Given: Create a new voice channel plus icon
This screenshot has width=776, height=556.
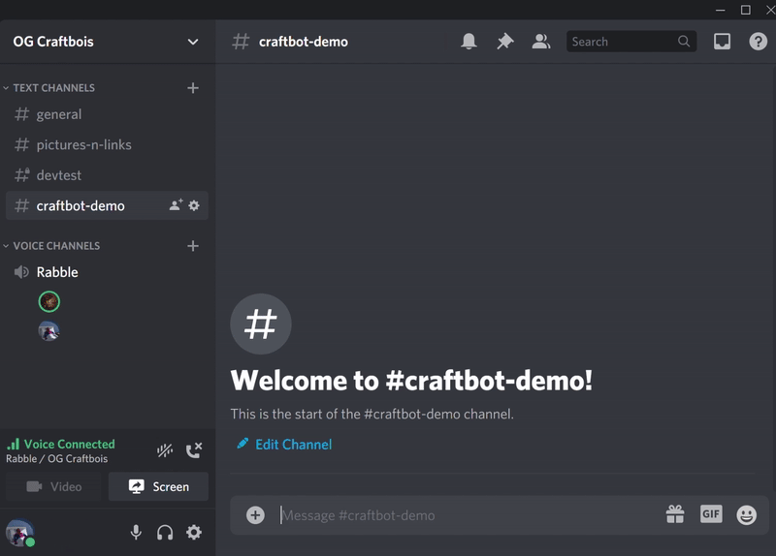Looking at the screenshot, I should 193,246.
